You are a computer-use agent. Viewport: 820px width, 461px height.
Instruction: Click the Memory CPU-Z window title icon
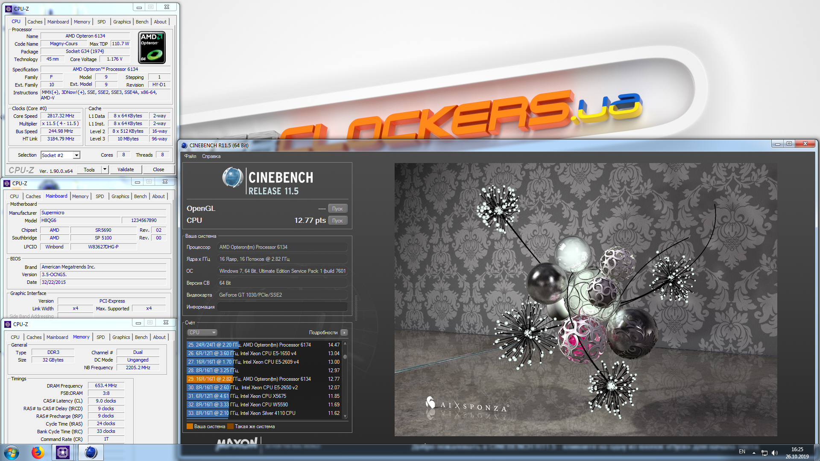[8, 324]
